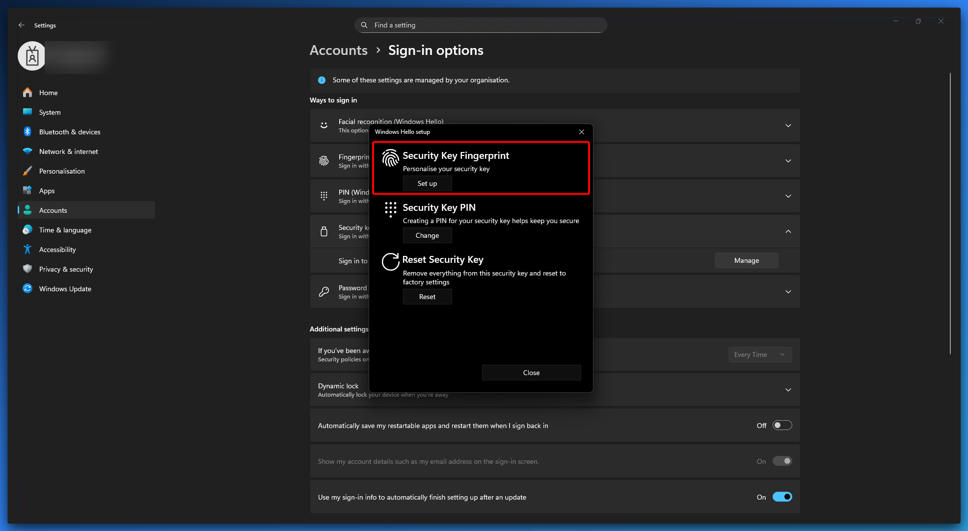Click the Bluetooth & devices sidebar icon

pyautogui.click(x=27, y=132)
